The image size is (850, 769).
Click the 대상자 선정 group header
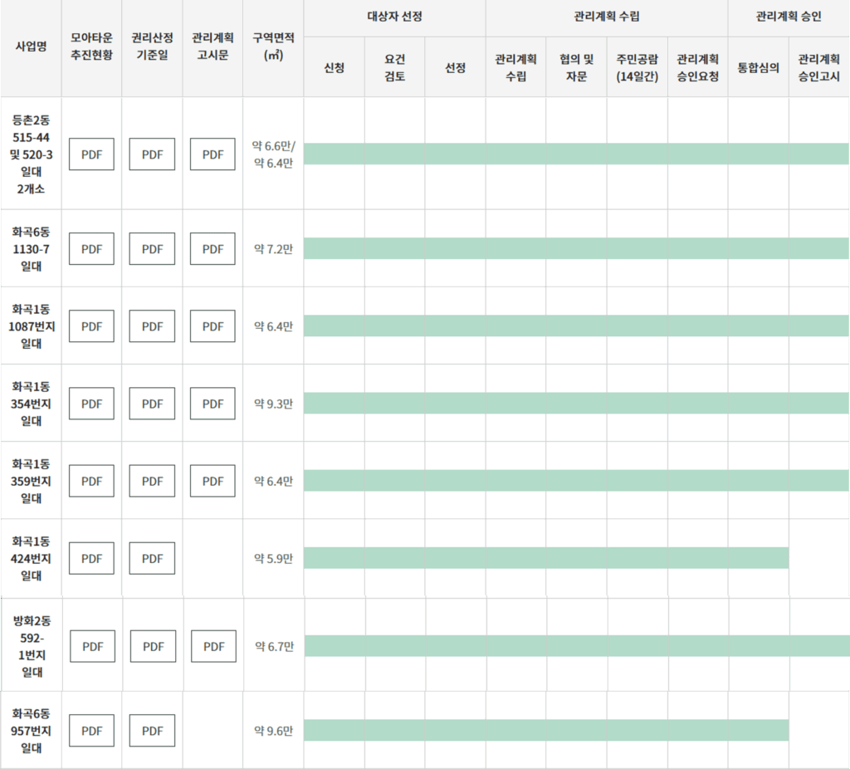pos(394,17)
